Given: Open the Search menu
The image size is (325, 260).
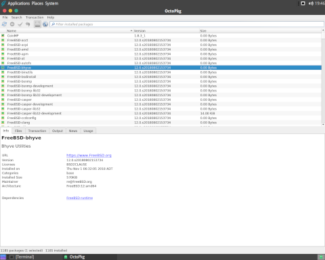Looking at the screenshot, I should [x=17, y=18].
